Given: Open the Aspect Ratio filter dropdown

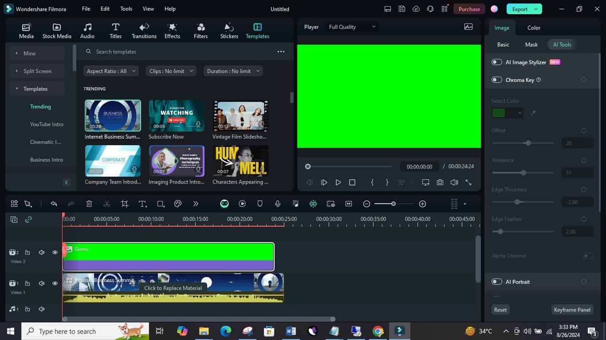Looking at the screenshot, I should tap(110, 71).
